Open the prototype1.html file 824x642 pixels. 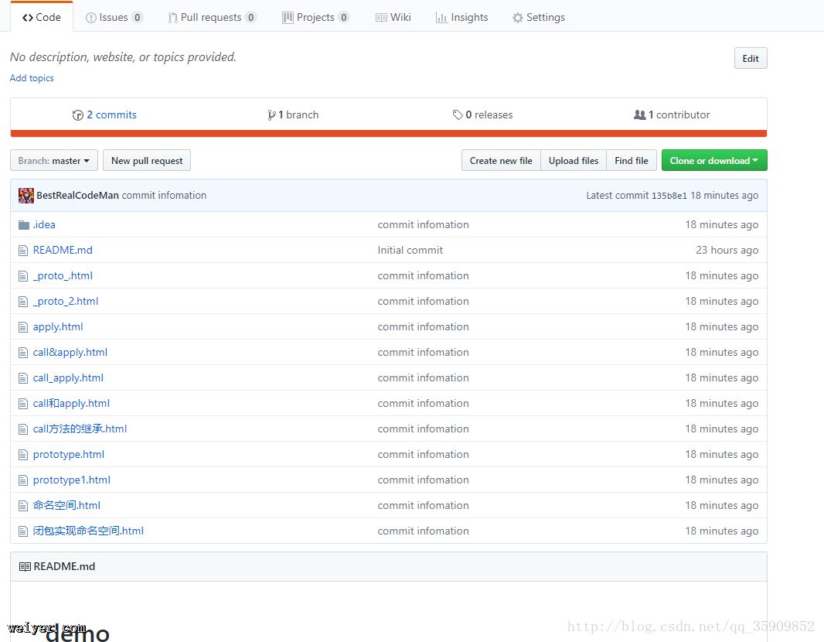71,480
